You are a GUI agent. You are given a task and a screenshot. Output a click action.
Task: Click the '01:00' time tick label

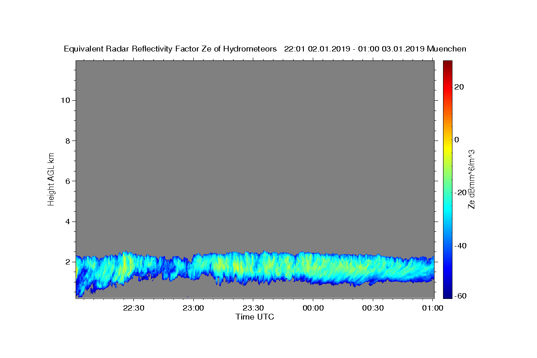point(432,308)
